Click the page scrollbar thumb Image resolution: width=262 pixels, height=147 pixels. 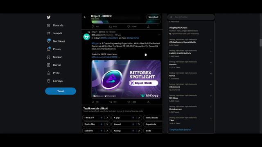(x=261, y=42)
